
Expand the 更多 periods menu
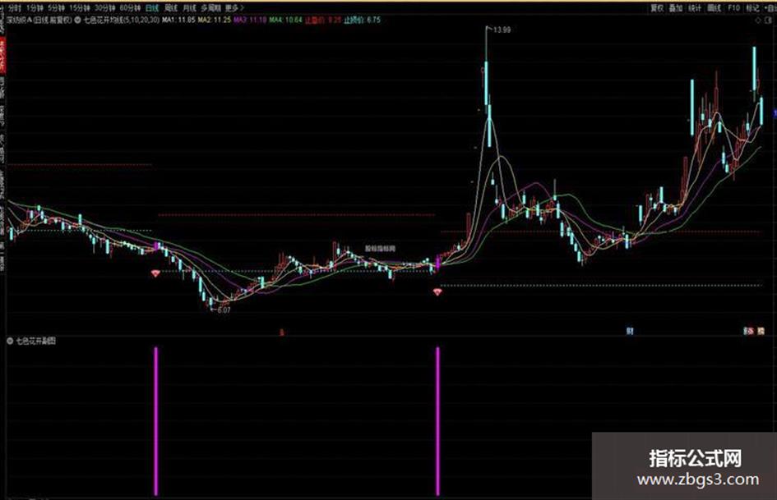(x=234, y=8)
